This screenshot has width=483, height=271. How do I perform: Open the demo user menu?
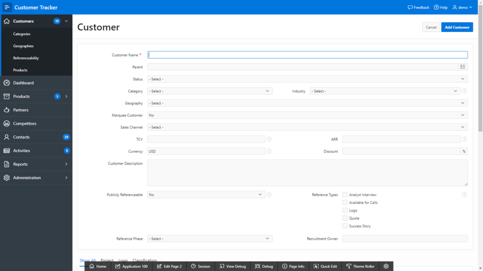point(462,8)
